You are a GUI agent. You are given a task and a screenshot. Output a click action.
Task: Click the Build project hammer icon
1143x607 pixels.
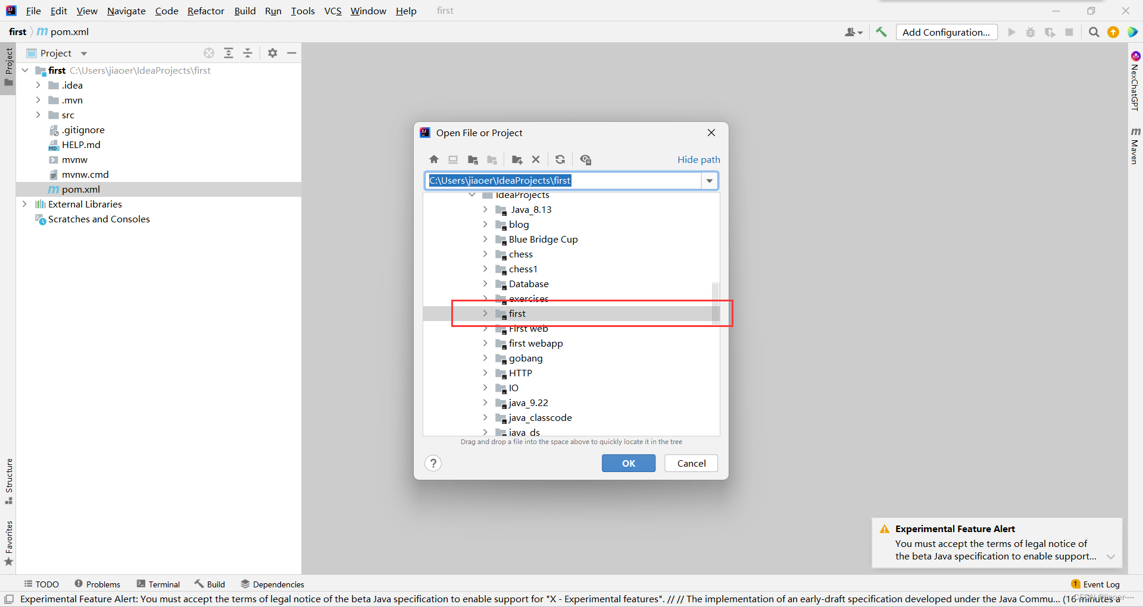coord(881,32)
